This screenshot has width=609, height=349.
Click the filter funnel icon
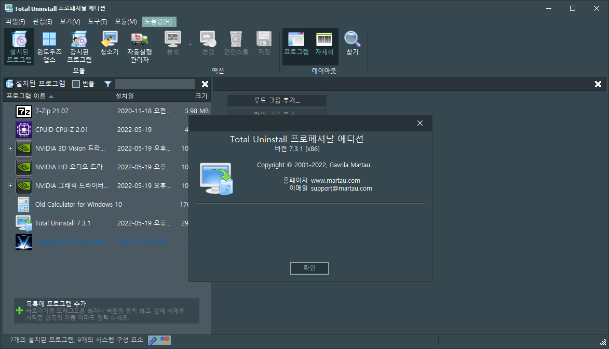click(108, 84)
